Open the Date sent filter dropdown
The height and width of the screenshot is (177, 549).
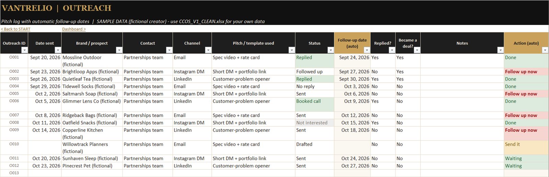(x=58, y=50)
